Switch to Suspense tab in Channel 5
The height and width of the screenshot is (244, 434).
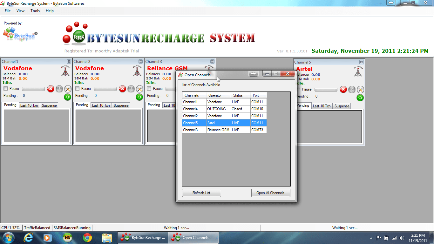[342, 106]
